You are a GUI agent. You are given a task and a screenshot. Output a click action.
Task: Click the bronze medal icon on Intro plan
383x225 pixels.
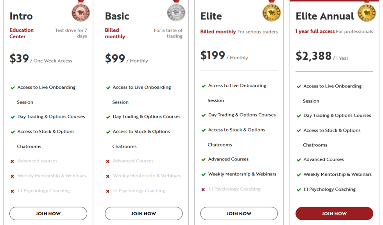point(81,12)
